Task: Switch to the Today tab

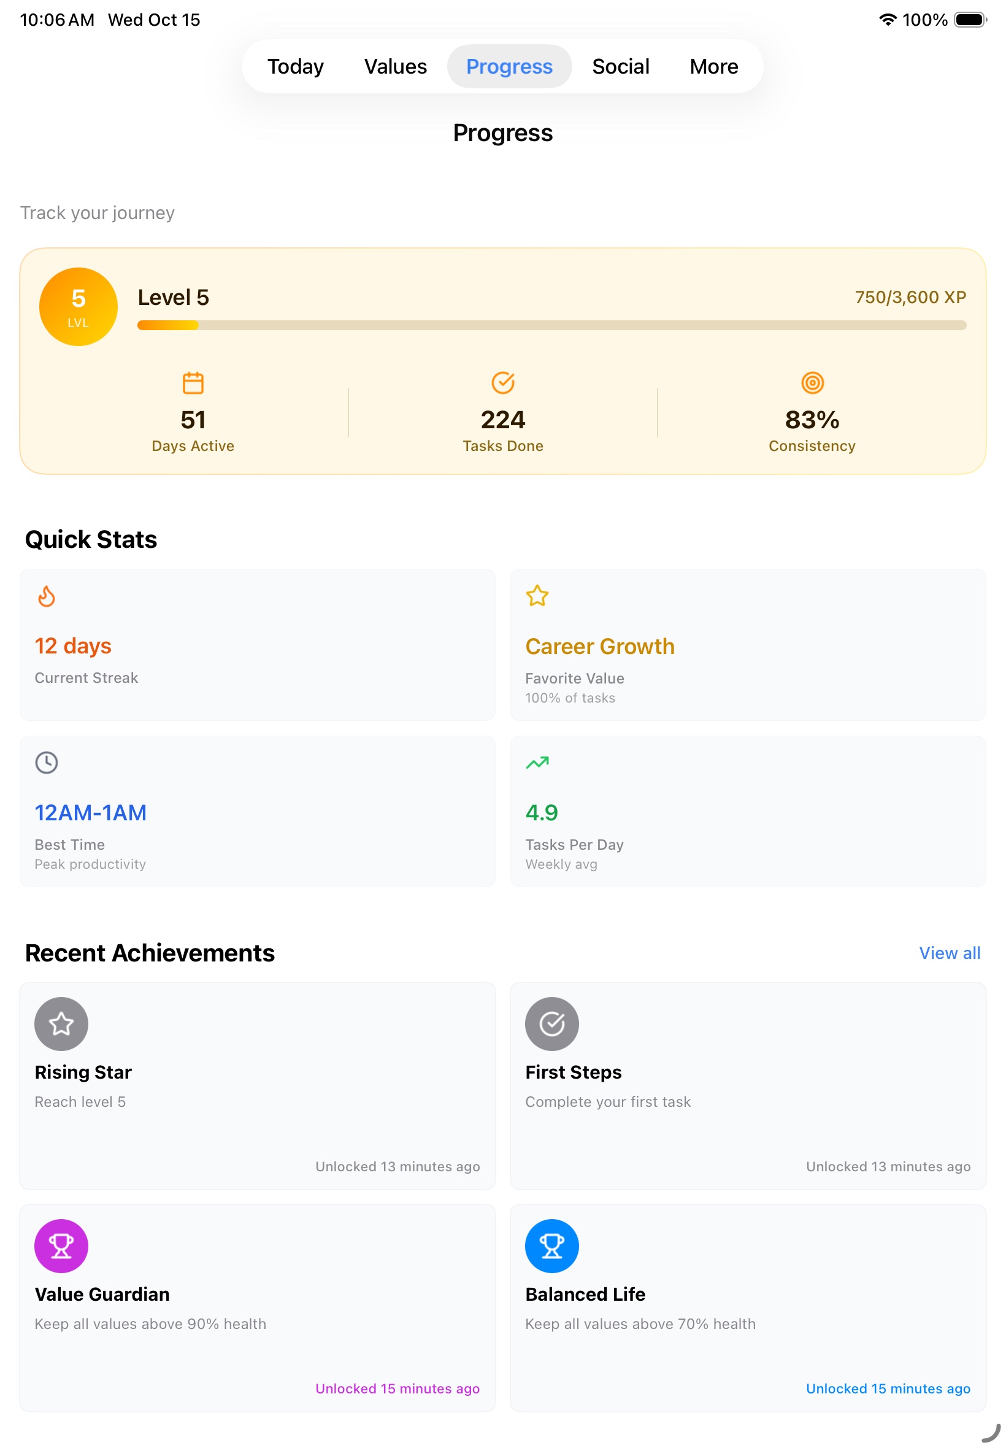Action: coord(295,66)
